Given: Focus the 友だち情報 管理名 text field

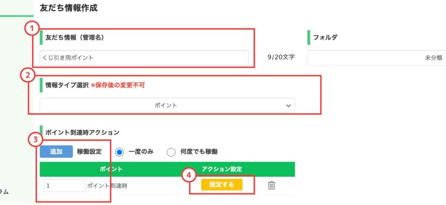Looking at the screenshot, I should click(144, 58).
